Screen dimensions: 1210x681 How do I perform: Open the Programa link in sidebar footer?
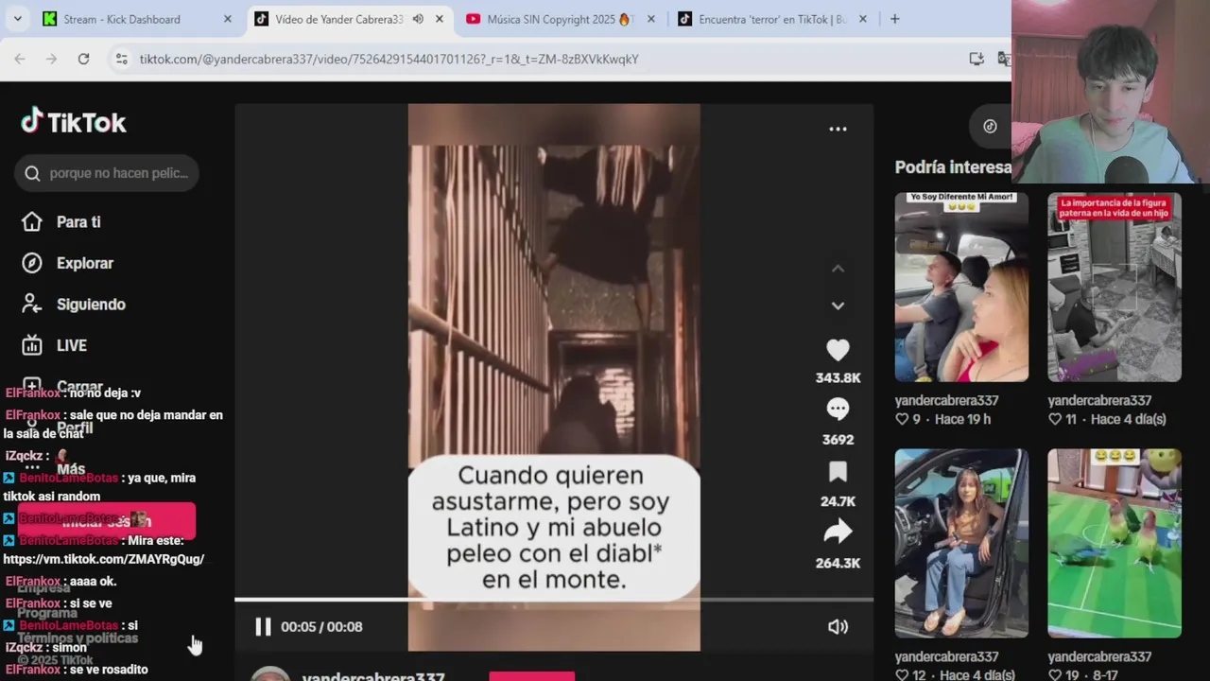coord(46,613)
